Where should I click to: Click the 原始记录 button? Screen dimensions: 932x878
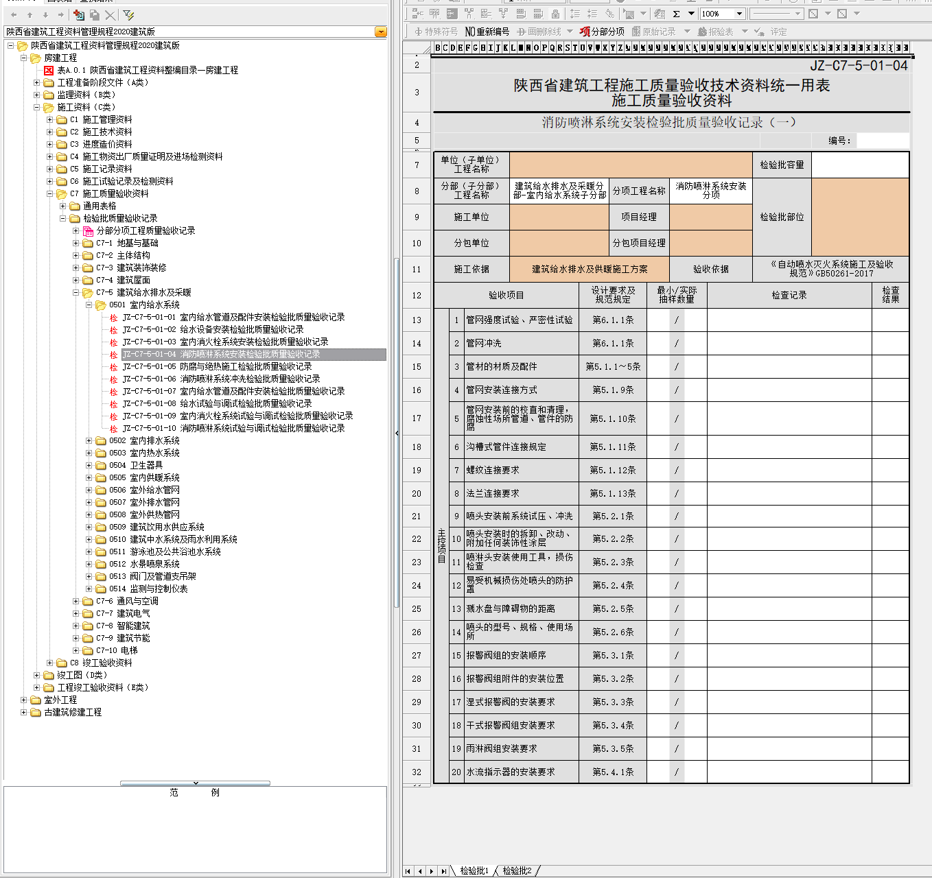[x=654, y=32]
